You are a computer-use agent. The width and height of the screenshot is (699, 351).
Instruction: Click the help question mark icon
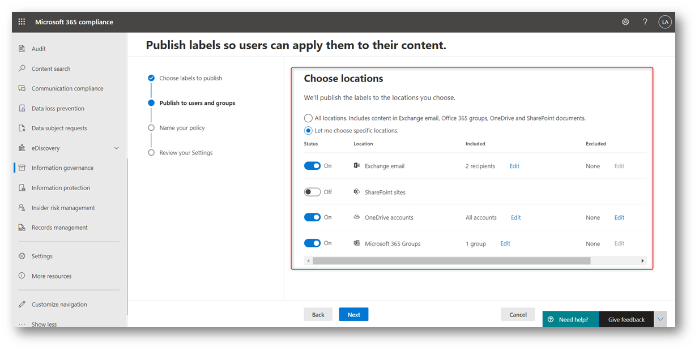pyautogui.click(x=645, y=22)
